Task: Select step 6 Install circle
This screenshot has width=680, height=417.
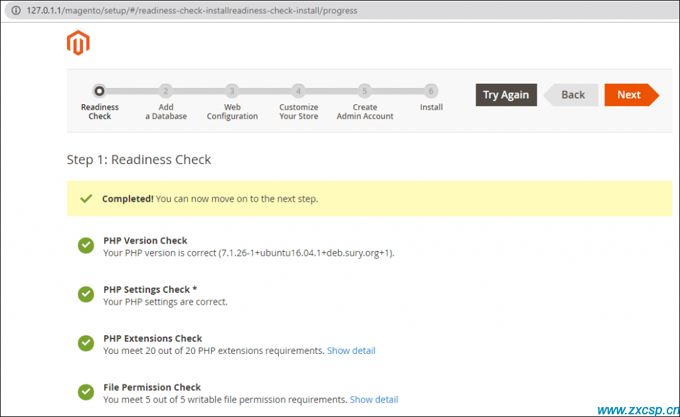Action: pos(431,91)
